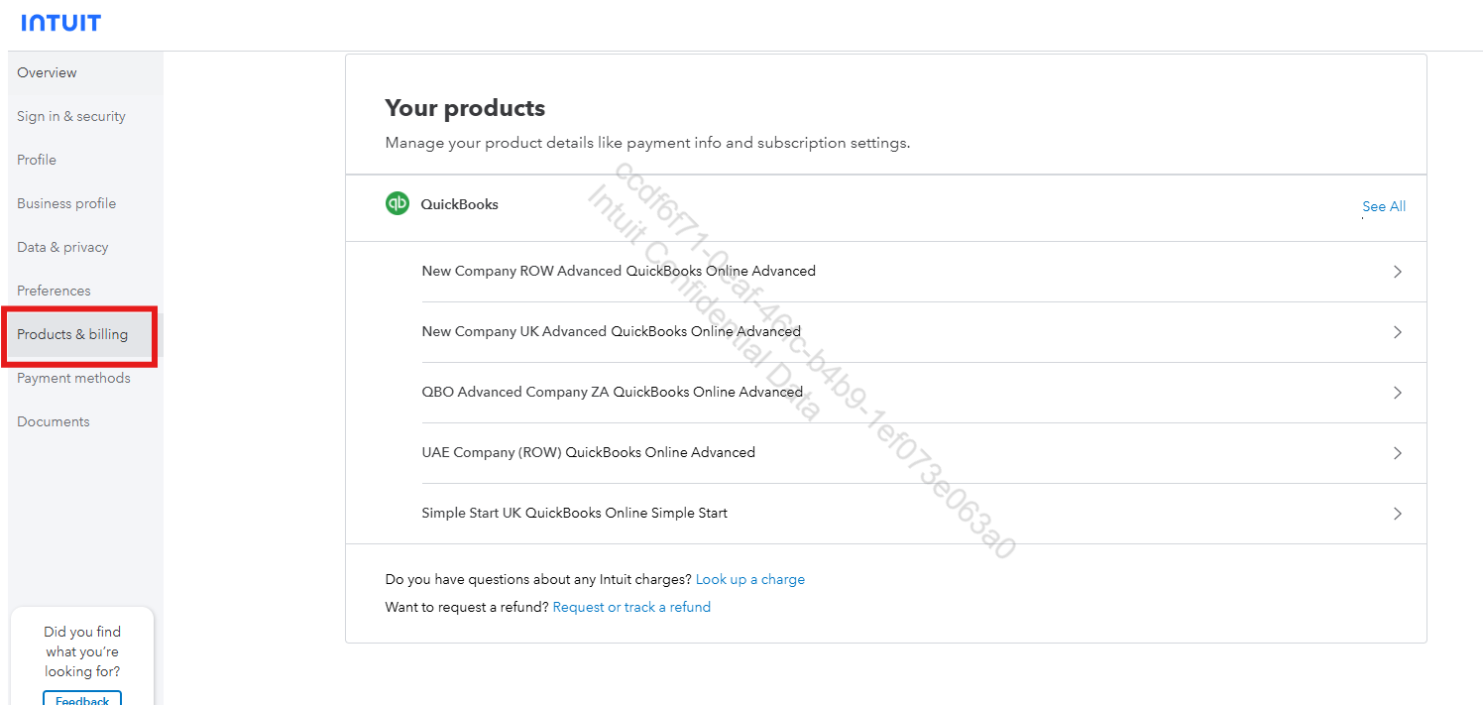This screenshot has height=705, width=1483.
Task: Open Payment methods page
Action: (x=73, y=378)
